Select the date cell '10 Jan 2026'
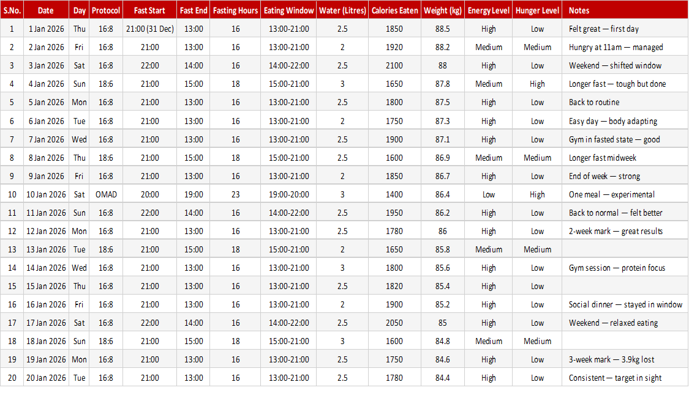689x404 pixels. tap(46, 195)
